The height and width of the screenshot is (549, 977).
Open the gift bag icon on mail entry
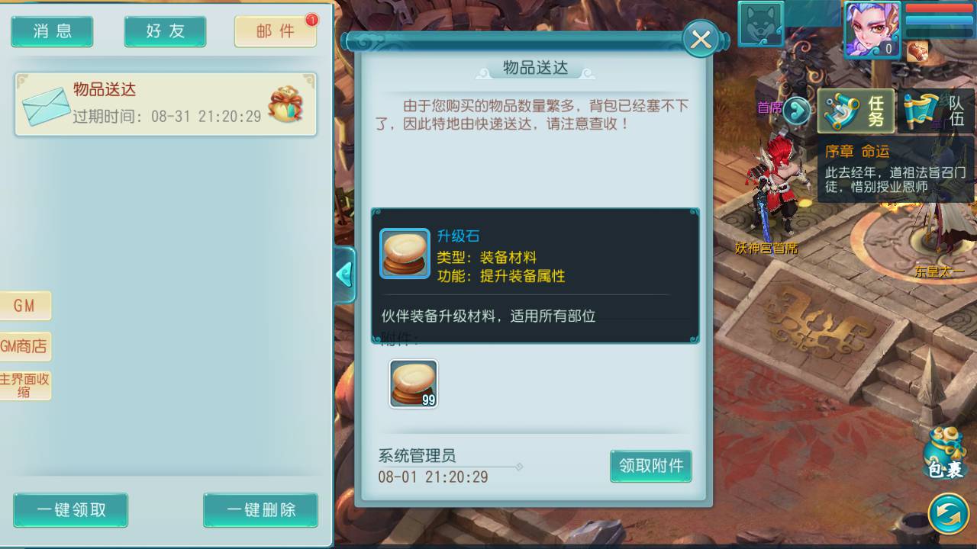coord(285,104)
